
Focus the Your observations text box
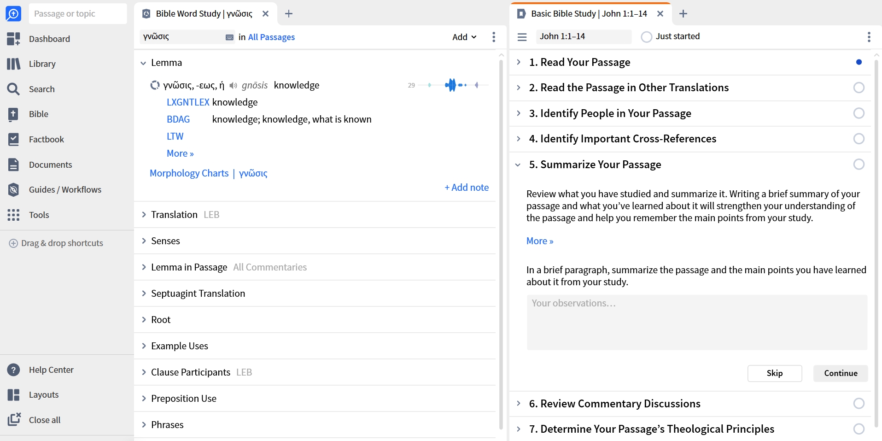tap(697, 323)
